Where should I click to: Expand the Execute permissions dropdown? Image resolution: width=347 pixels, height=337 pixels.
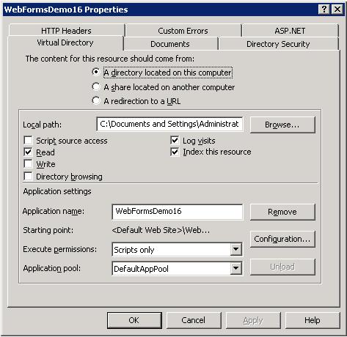click(x=235, y=249)
